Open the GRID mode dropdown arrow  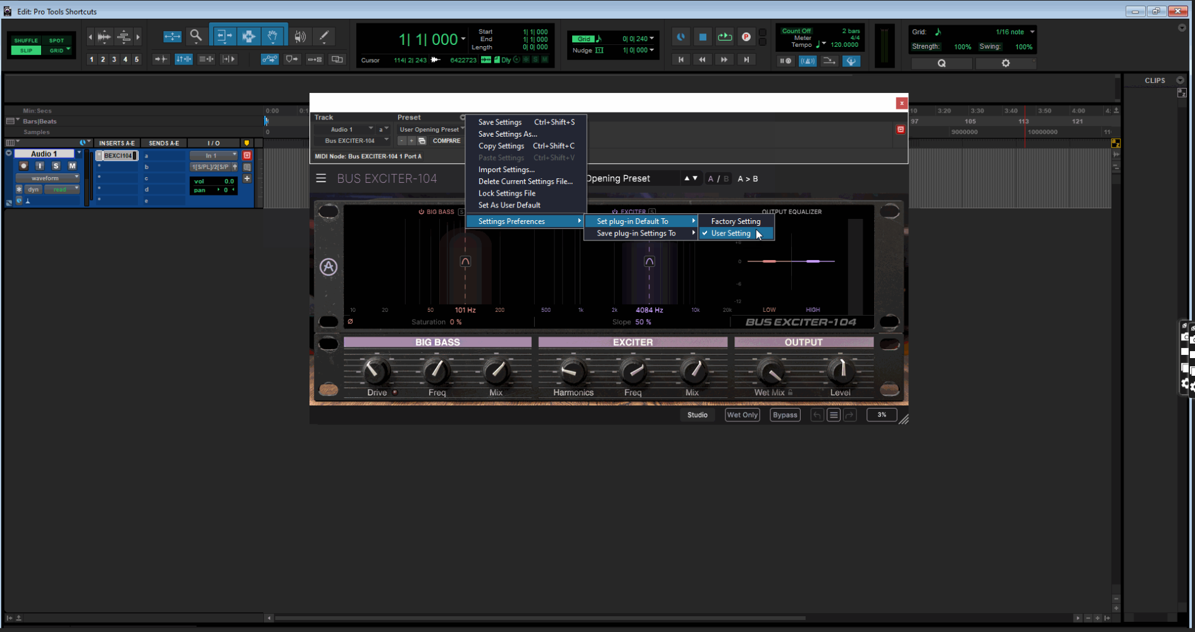click(x=68, y=50)
